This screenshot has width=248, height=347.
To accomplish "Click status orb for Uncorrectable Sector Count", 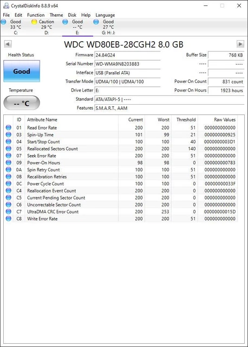I will coord(9,204).
